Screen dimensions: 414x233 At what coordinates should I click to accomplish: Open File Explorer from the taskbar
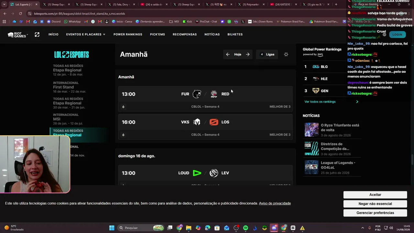189,228
